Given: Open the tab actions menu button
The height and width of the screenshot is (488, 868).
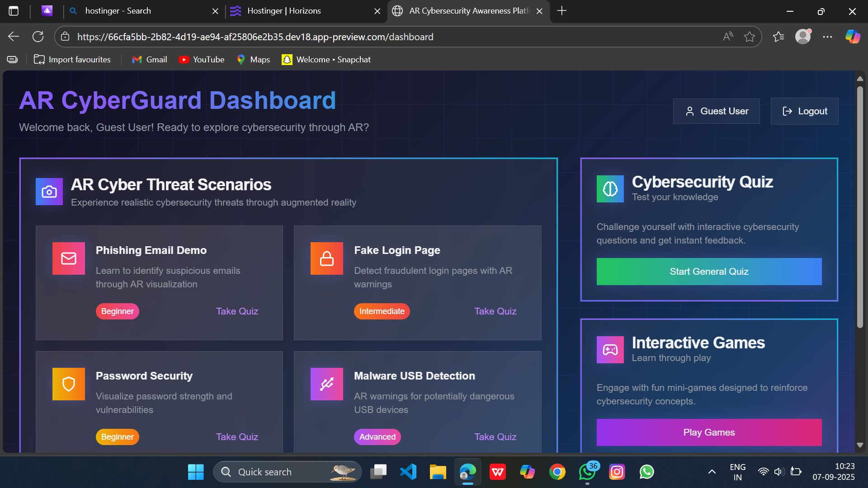Looking at the screenshot, I should [x=14, y=11].
